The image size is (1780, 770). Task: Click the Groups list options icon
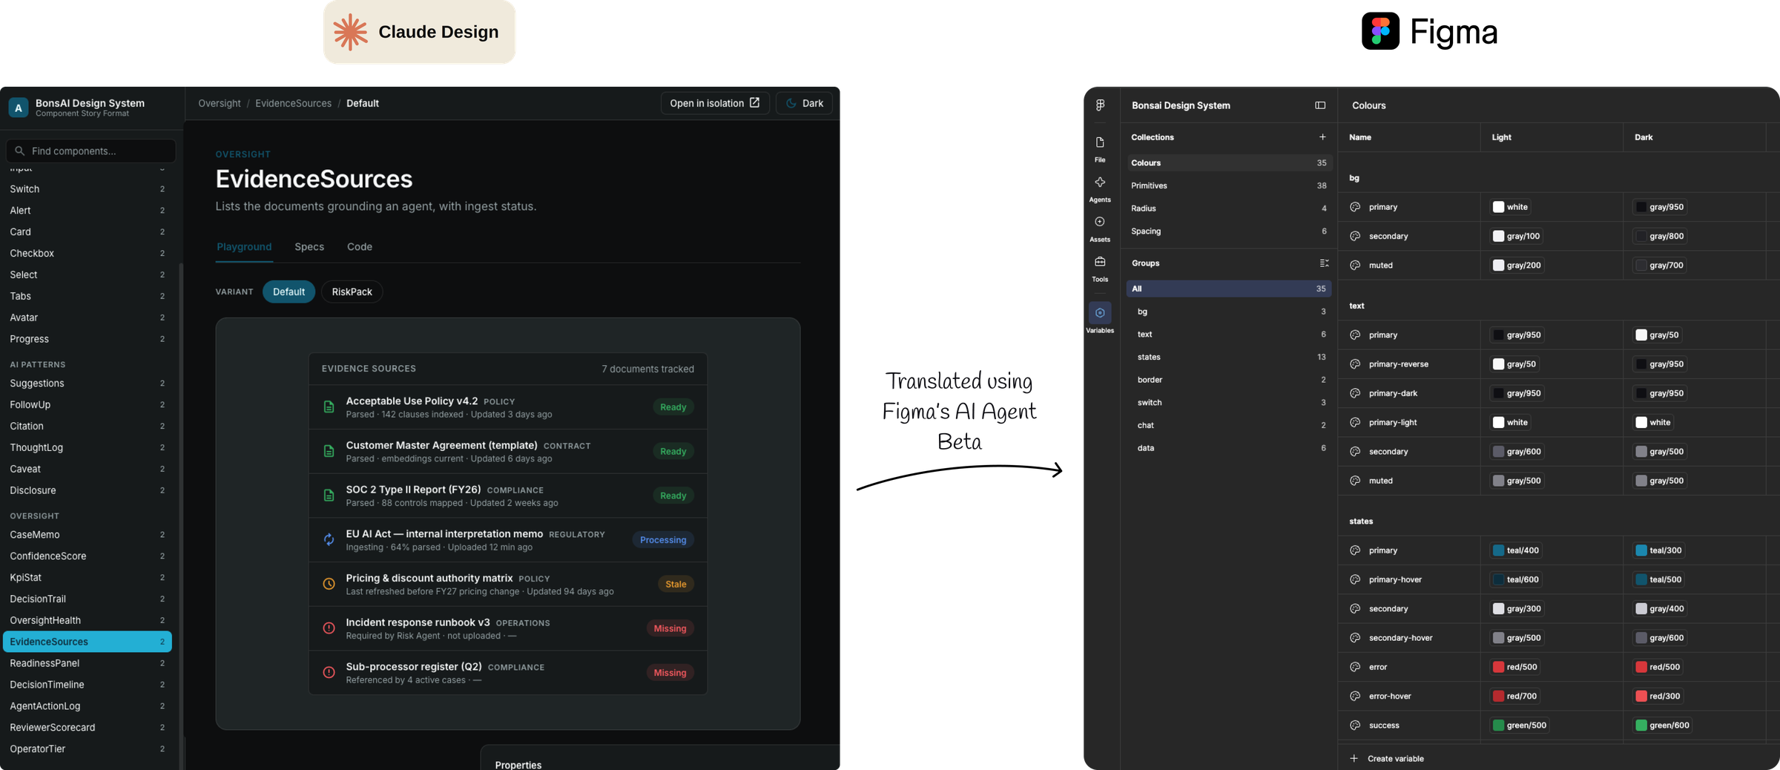pos(1324,263)
